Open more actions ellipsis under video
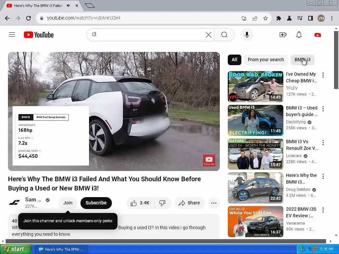 214,203
